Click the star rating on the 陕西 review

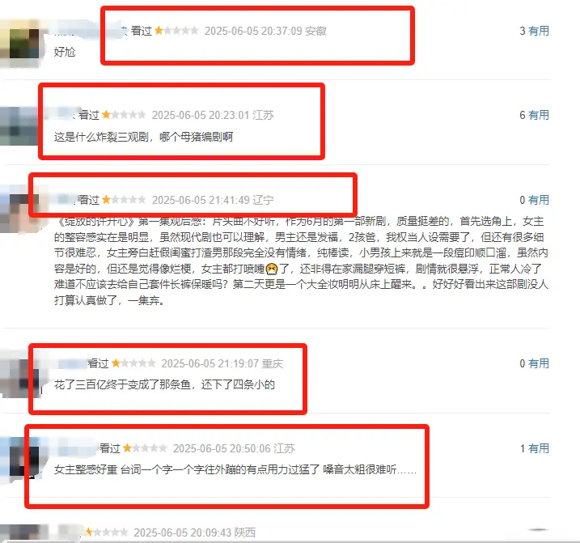pyautogui.click(x=107, y=532)
